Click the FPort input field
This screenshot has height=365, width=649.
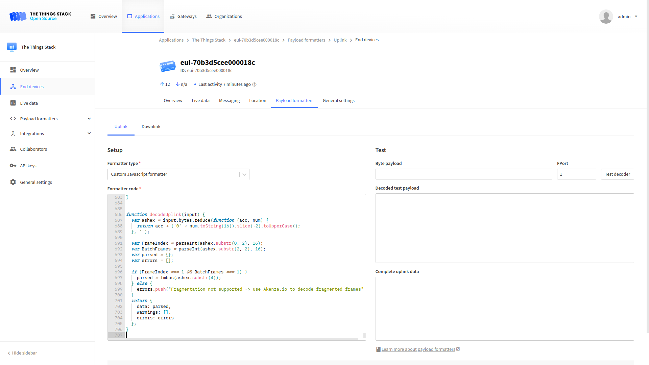576,174
